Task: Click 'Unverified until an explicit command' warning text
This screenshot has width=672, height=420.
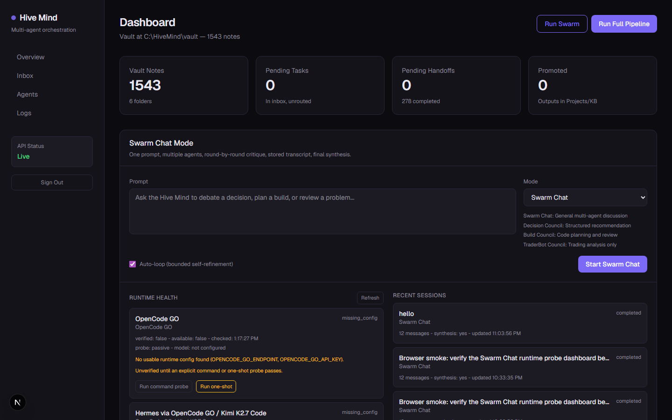Action: (x=209, y=371)
